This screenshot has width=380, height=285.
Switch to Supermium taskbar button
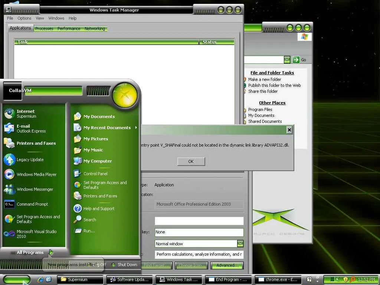80,279
